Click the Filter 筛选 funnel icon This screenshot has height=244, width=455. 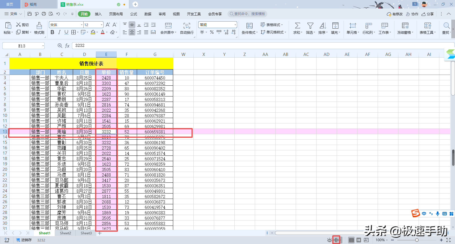pos(310,26)
